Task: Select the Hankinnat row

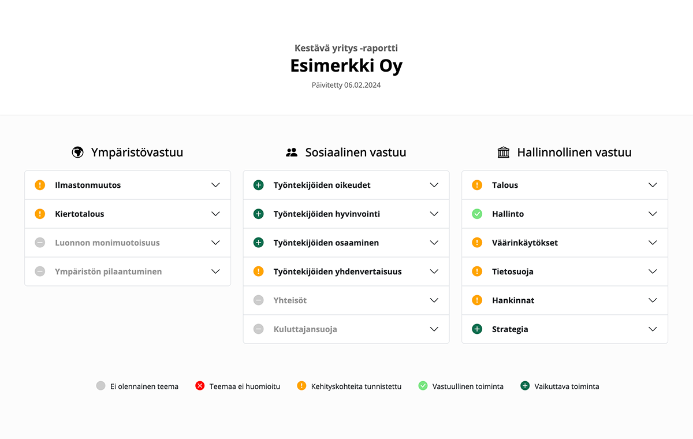Action: 564,300
